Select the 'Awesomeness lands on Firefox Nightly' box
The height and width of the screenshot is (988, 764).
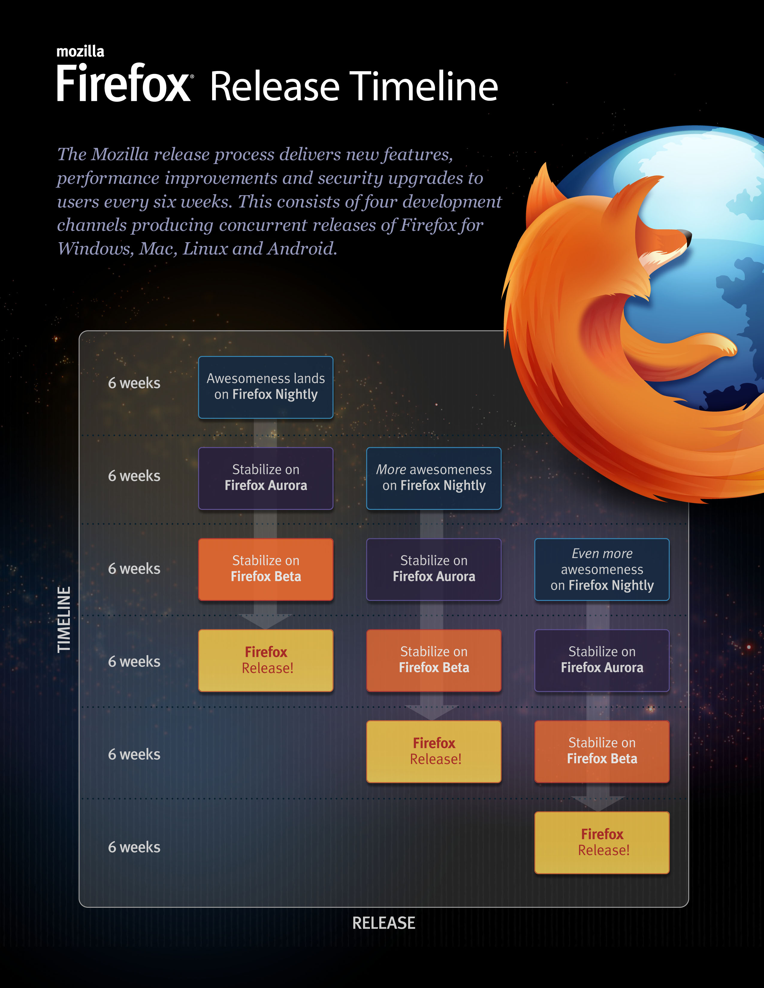266,387
